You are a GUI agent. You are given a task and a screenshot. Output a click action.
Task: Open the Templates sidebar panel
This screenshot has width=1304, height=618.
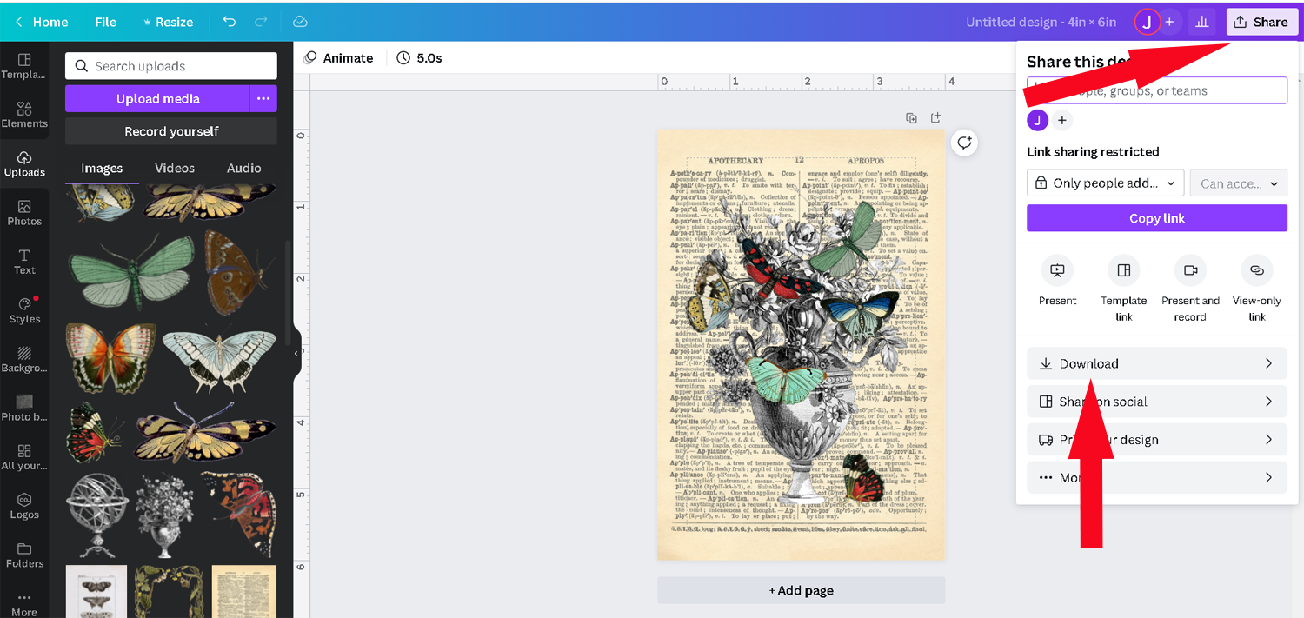click(24, 66)
